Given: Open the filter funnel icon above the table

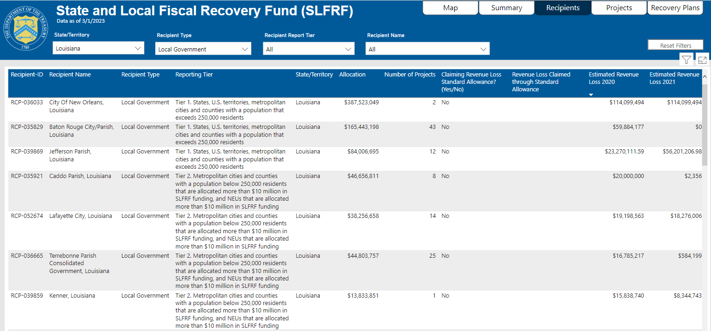Looking at the screenshot, I should pos(686,59).
